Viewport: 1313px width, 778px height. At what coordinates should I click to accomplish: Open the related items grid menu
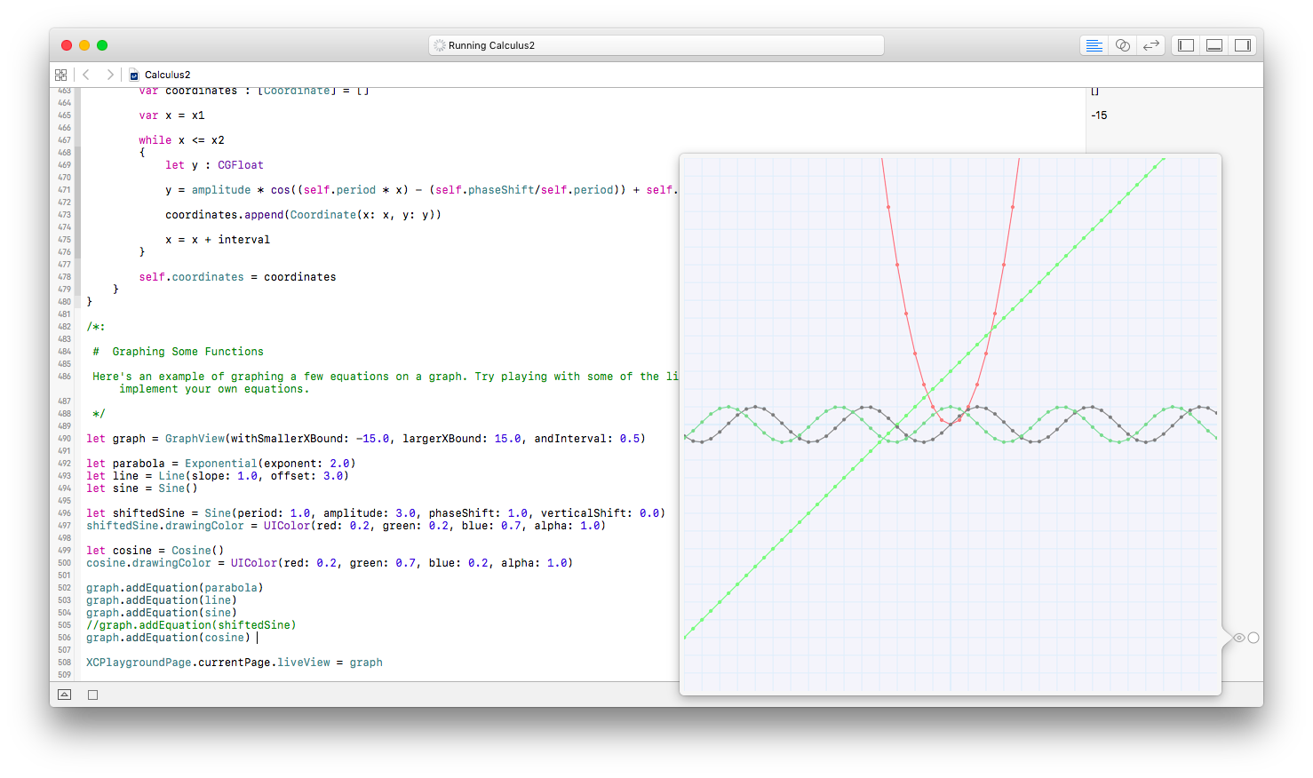click(x=60, y=75)
